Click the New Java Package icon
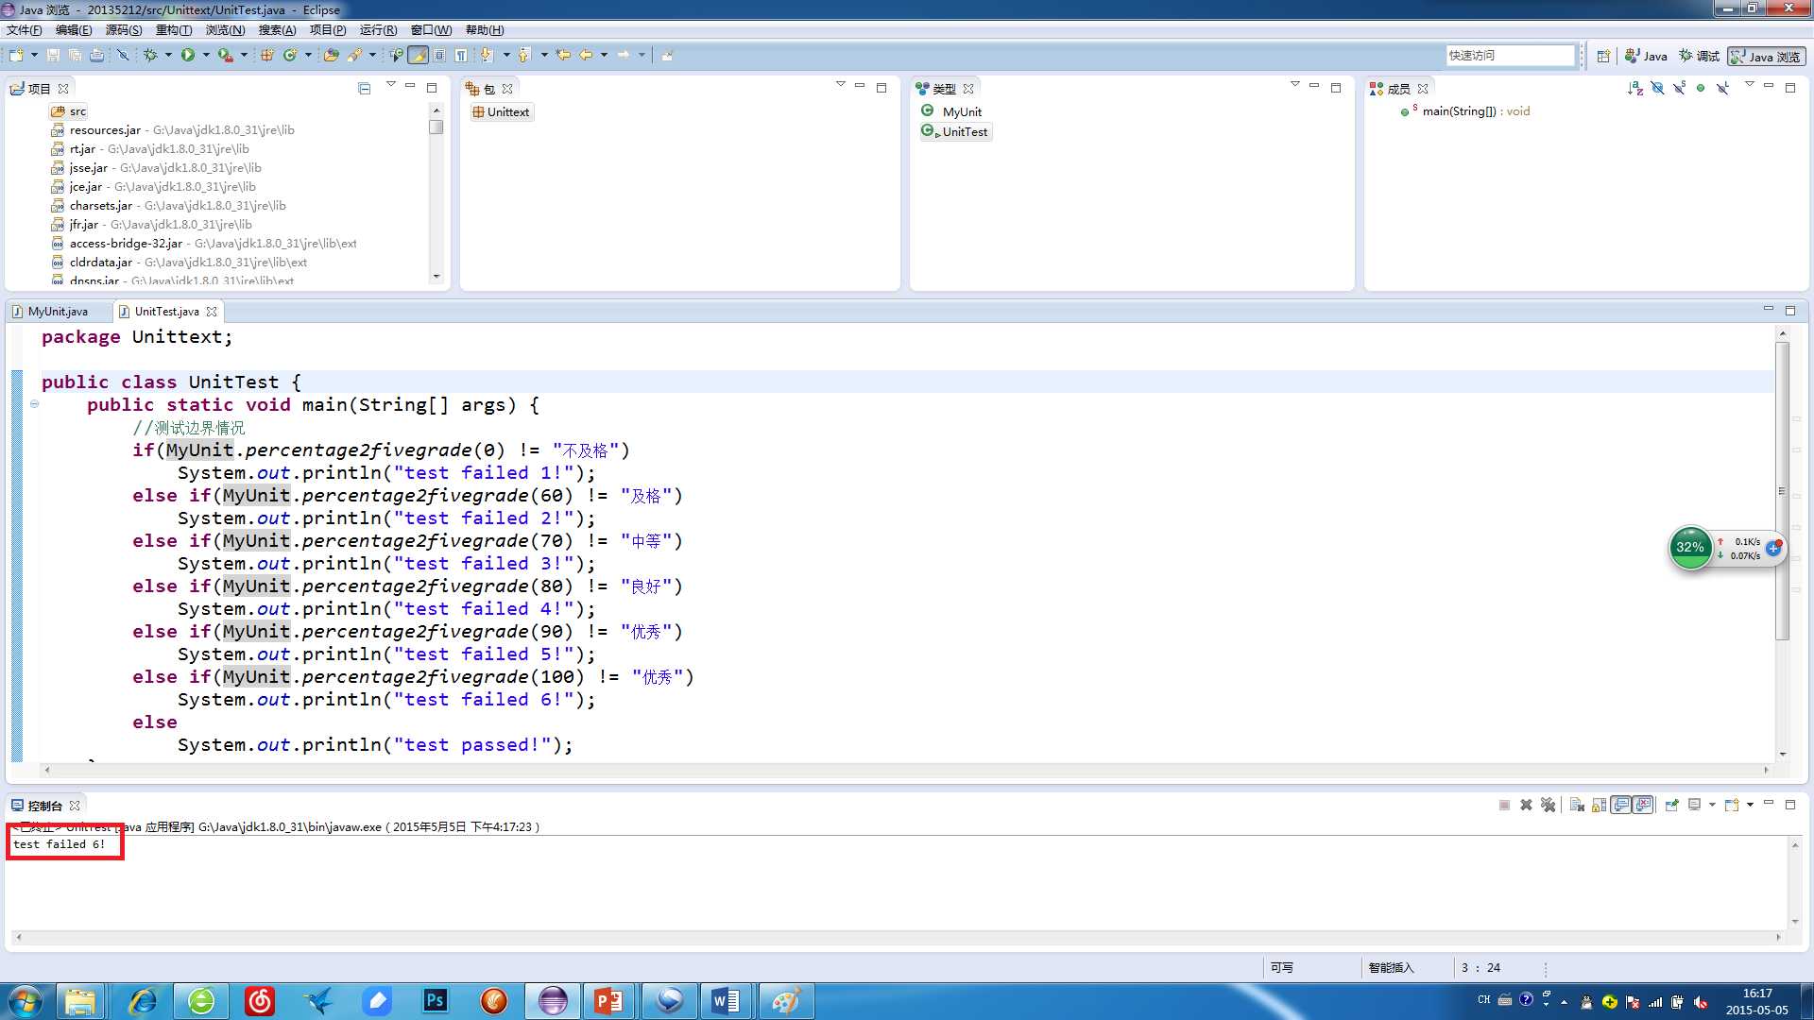This screenshot has width=1814, height=1020. [267, 56]
